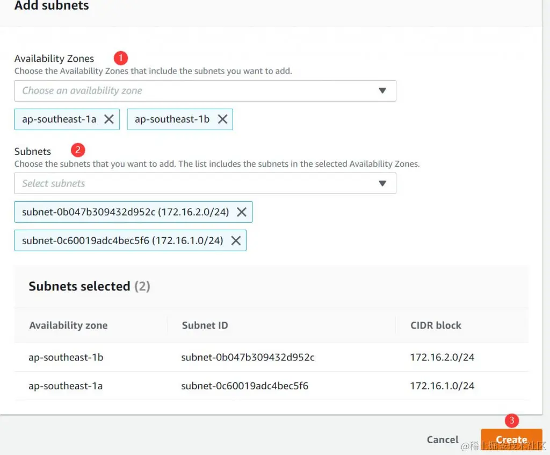Remove the ap-southeast-1b zone tag
Image resolution: width=550 pixels, height=455 pixels.
222,119
